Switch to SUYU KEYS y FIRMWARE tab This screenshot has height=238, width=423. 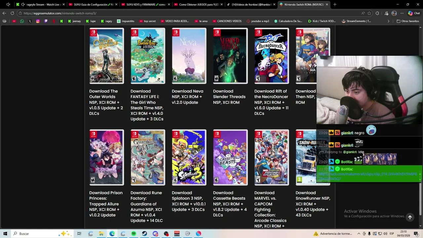coord(145,5)
